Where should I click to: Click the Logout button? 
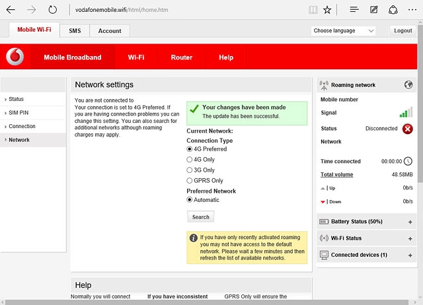[403, 31]
